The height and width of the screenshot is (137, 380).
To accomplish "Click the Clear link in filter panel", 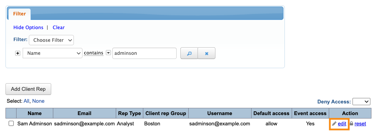I will (x=58, y=27).
